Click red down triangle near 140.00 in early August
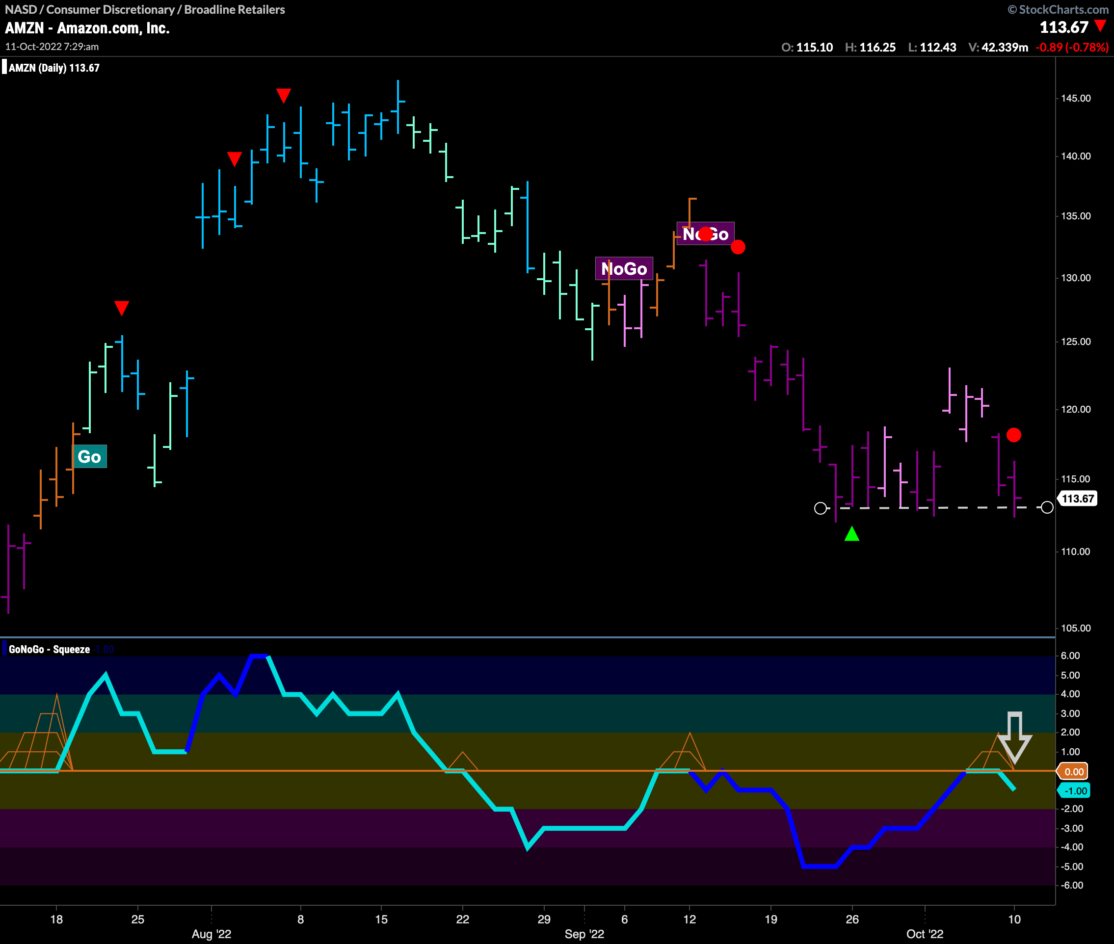 [x=234, y=159]
